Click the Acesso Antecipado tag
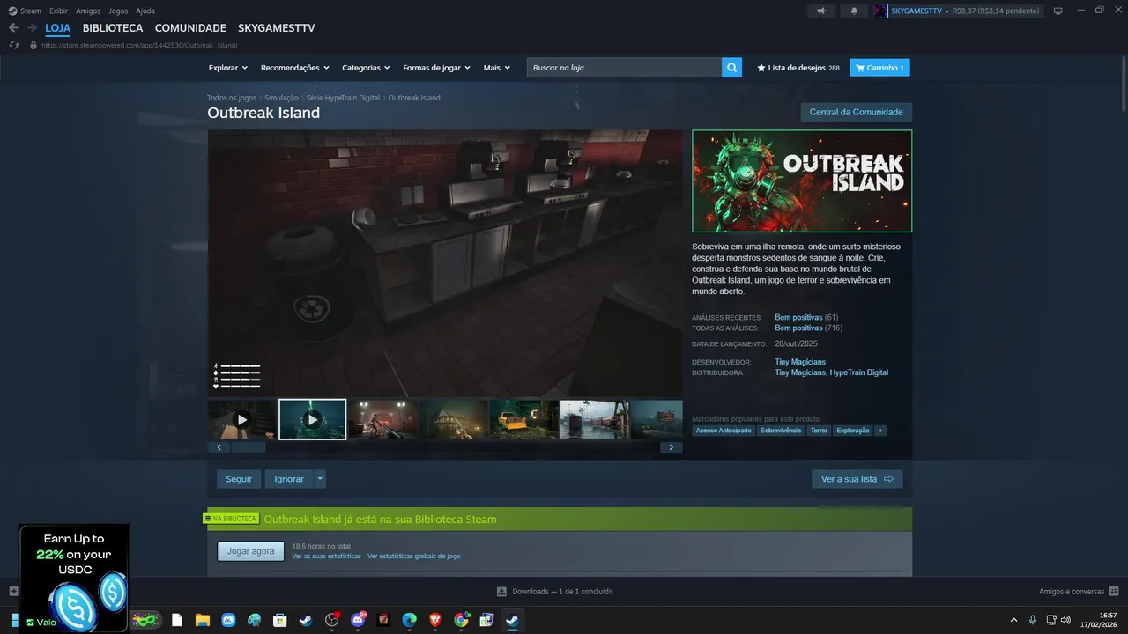This screenshot has width=1128, height=634. [724, 431]
